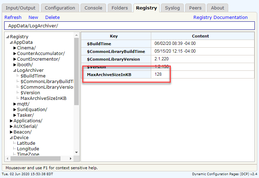Viewport: 259px width, 178px height.
Task: Click the tree scroll-right arrow
Action: pos(71,158)
